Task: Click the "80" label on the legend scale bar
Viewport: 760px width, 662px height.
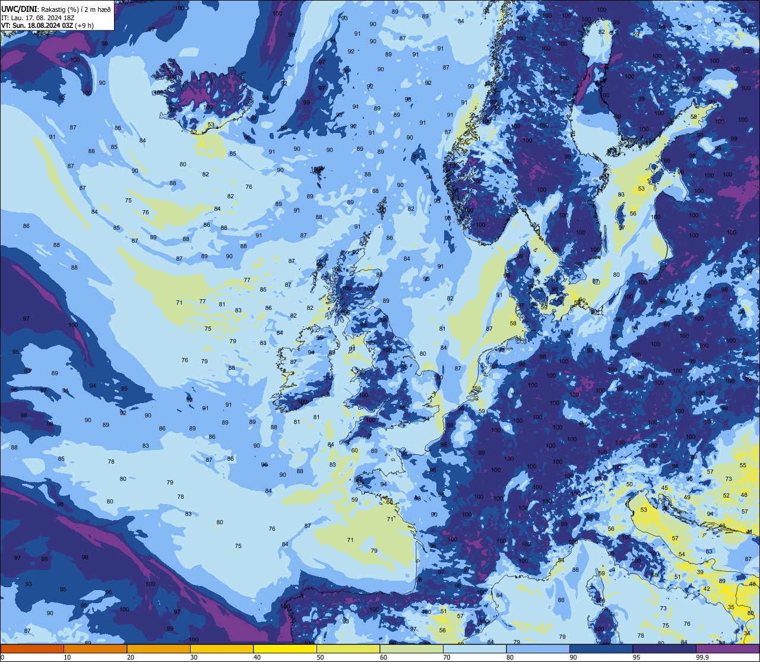Action: pos(511,657)
